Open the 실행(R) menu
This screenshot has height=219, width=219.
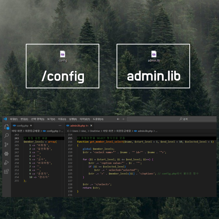73,119
